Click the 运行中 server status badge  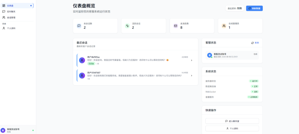coord(254,81)
